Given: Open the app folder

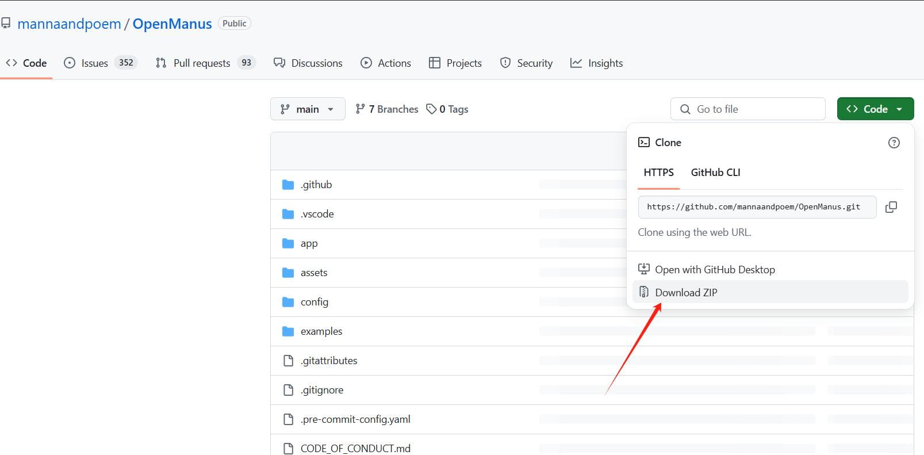Looking at the screenshot, I should [x=309, y=243].
